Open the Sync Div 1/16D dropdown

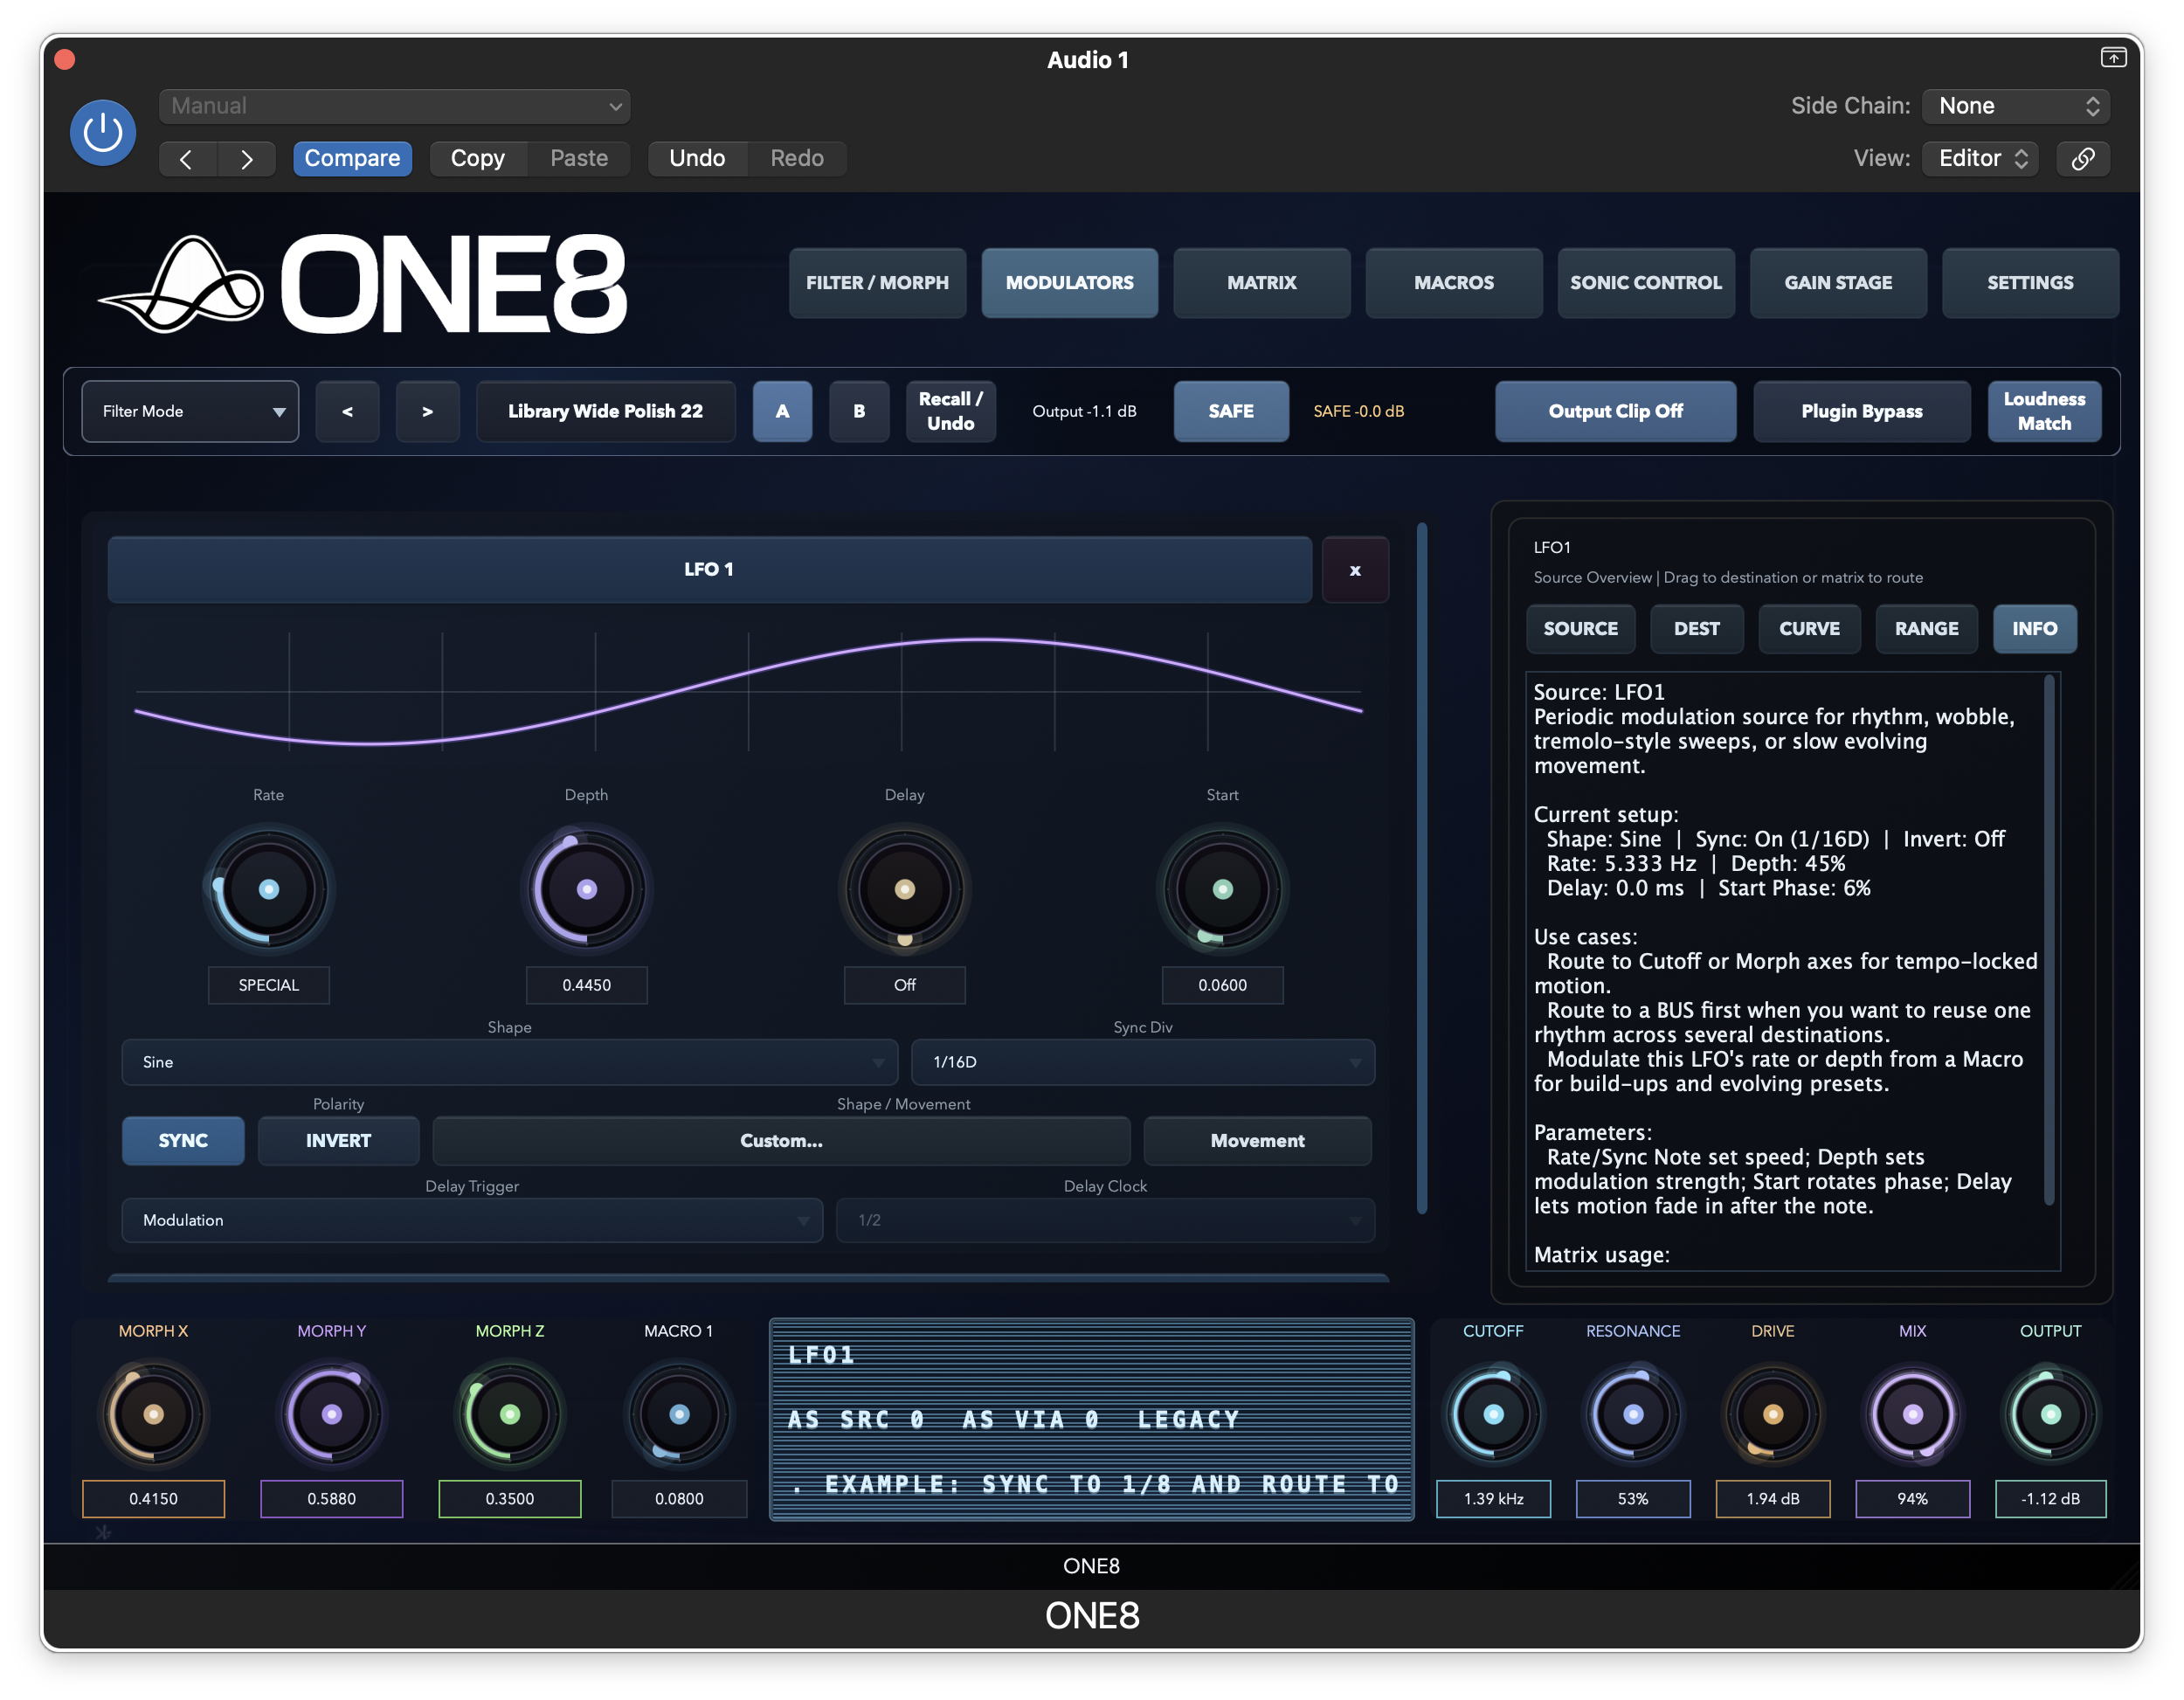point(1142,1062)
